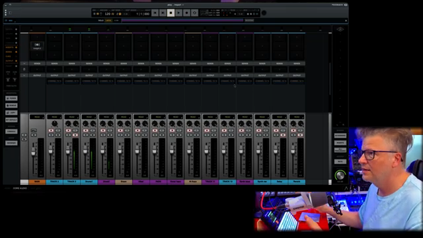Open the three-dot menu at the top left
This screenshot has width=423, height=238.
point(5,13)
